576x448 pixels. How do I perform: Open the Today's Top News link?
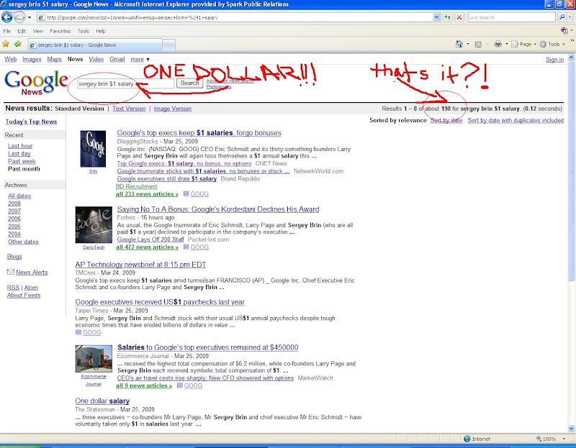(31, 122)
